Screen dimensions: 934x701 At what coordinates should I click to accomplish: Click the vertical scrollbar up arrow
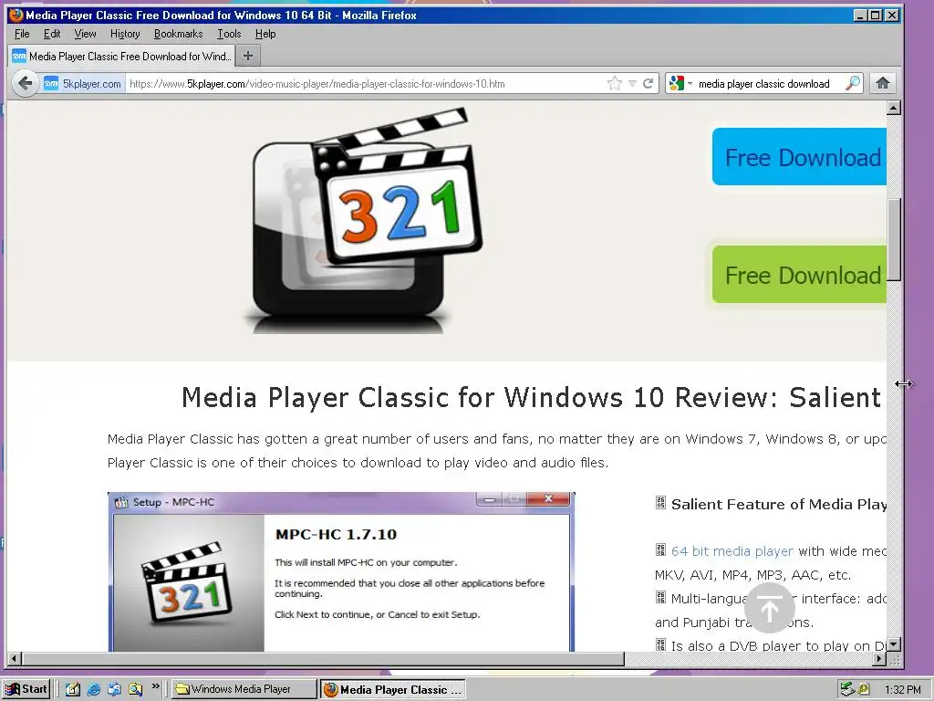tap(894, 108)
